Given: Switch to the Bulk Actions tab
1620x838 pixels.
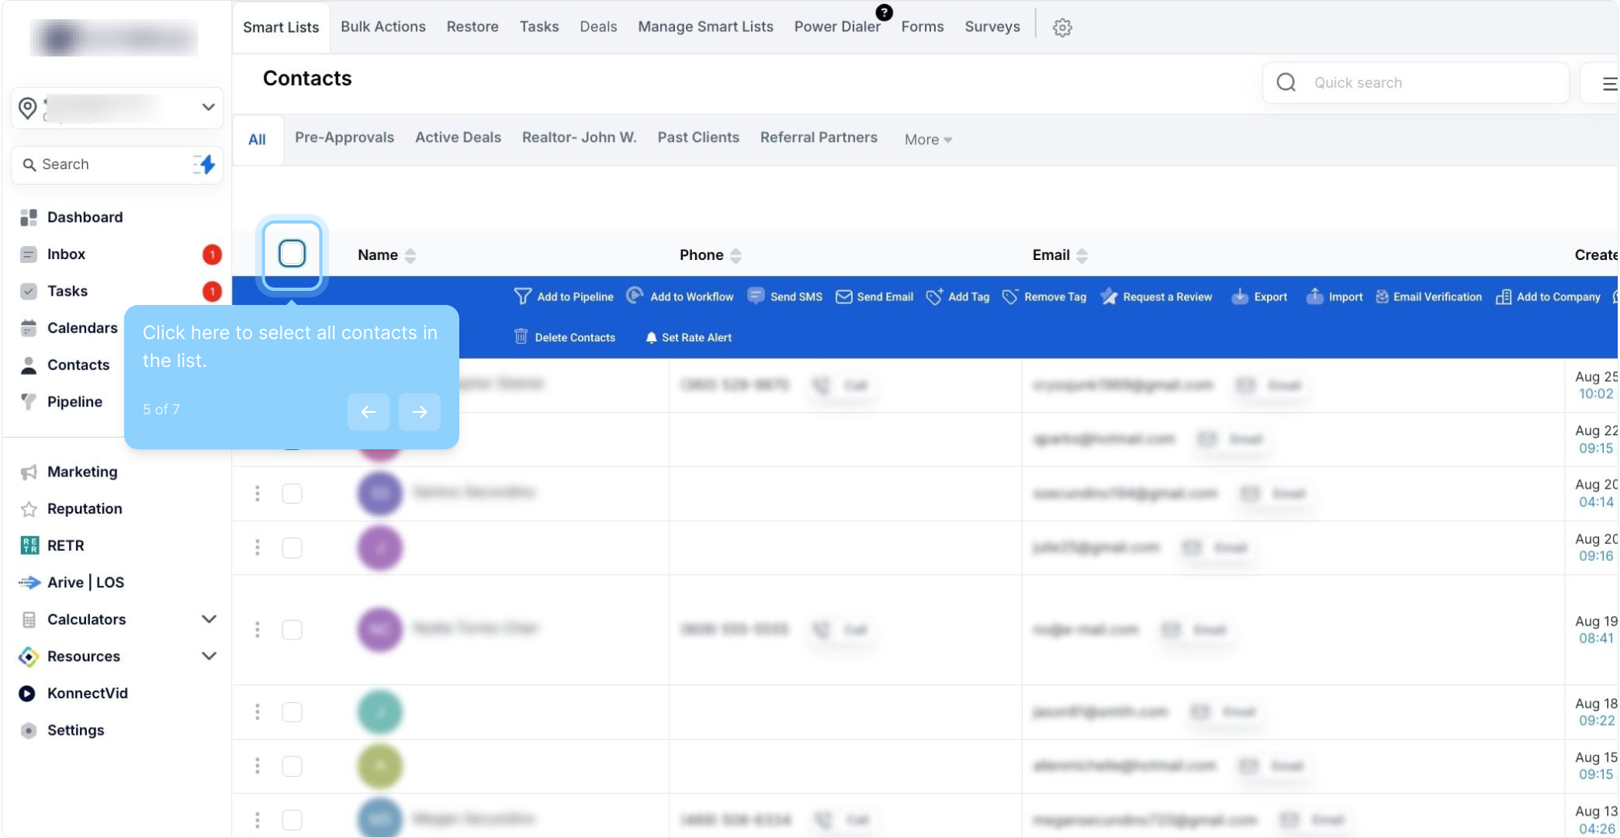Looking at the screenshot, I should tap(383, 26).
